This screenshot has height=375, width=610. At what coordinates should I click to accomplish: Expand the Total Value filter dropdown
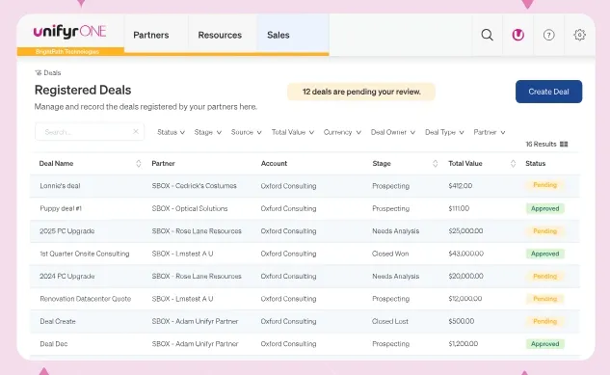[x=293, y=132]
